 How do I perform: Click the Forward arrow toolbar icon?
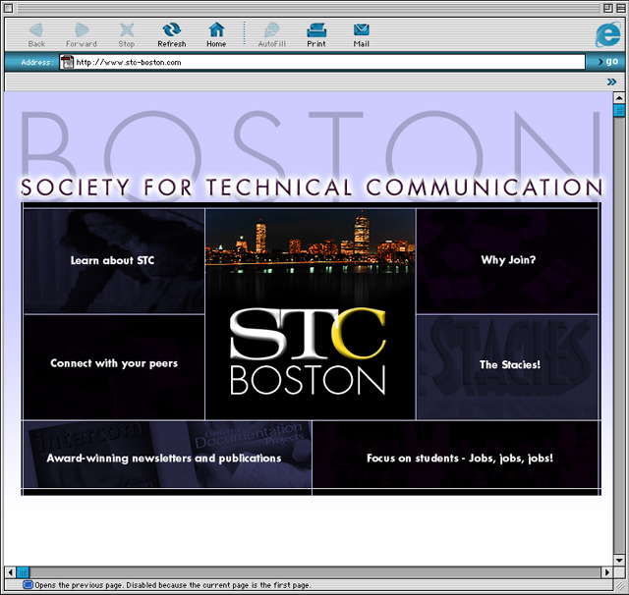(x=82, y=30)
